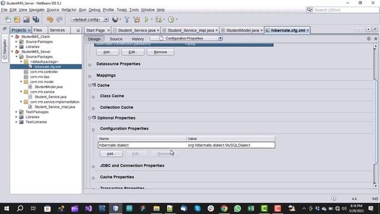380x214 pixels.
Task: Click the upper Remove button
Action: click(x=160, y=52)
